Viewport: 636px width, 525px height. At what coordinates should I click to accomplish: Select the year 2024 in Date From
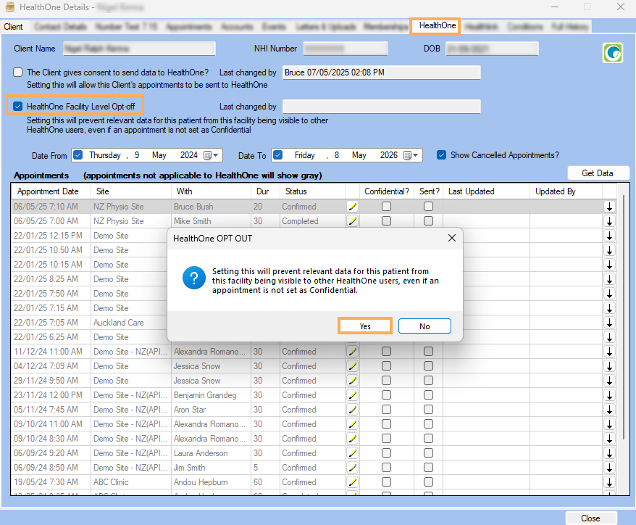(188, 155)
